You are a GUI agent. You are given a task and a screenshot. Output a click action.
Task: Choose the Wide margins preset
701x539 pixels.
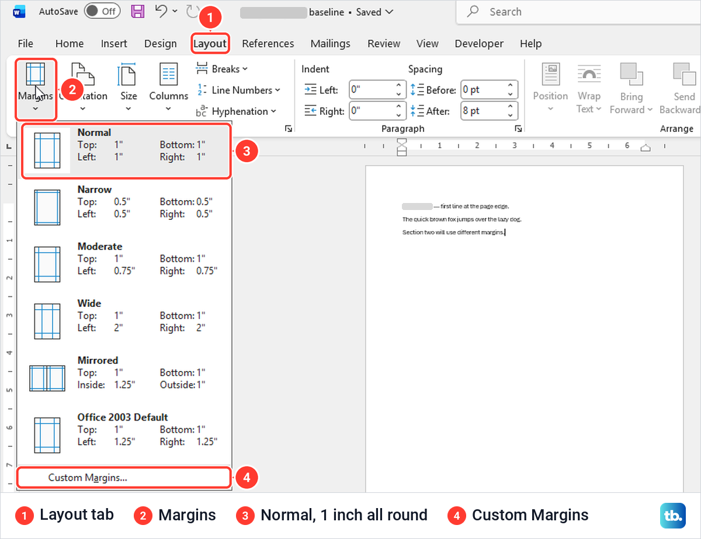(125, 321)
